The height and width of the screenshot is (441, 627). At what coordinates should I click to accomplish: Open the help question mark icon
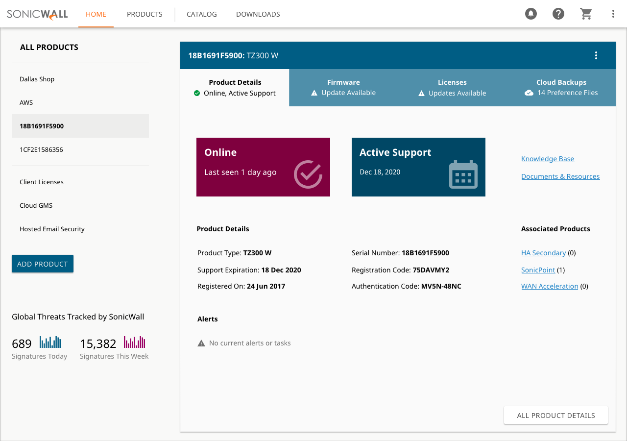click(558, 14)
